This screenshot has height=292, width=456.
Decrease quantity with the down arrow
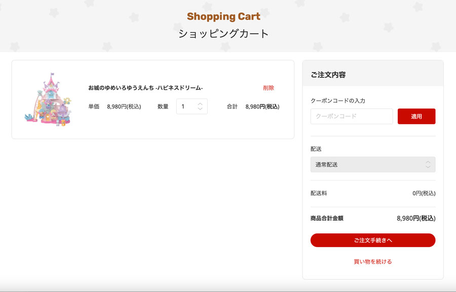tap(200, 109)
